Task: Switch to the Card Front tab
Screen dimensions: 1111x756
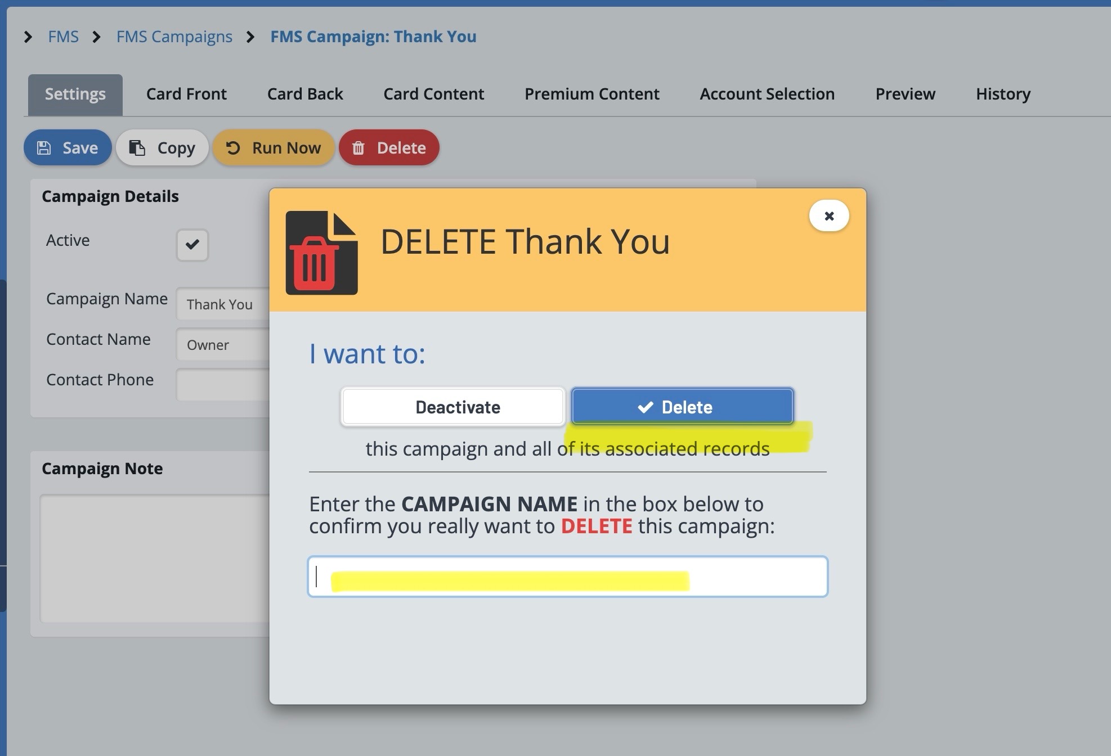Action: [x=186, y=94]
